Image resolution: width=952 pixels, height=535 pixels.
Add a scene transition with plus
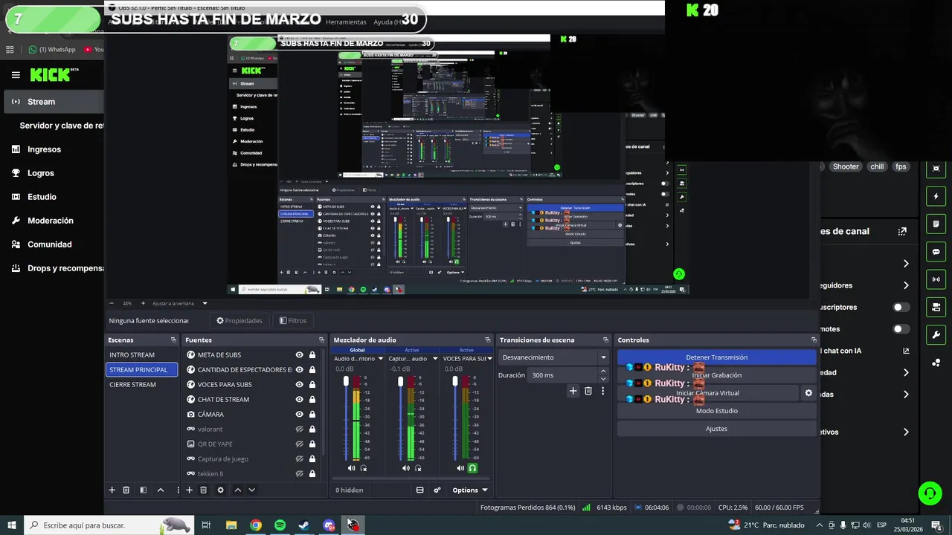(573, 390)
